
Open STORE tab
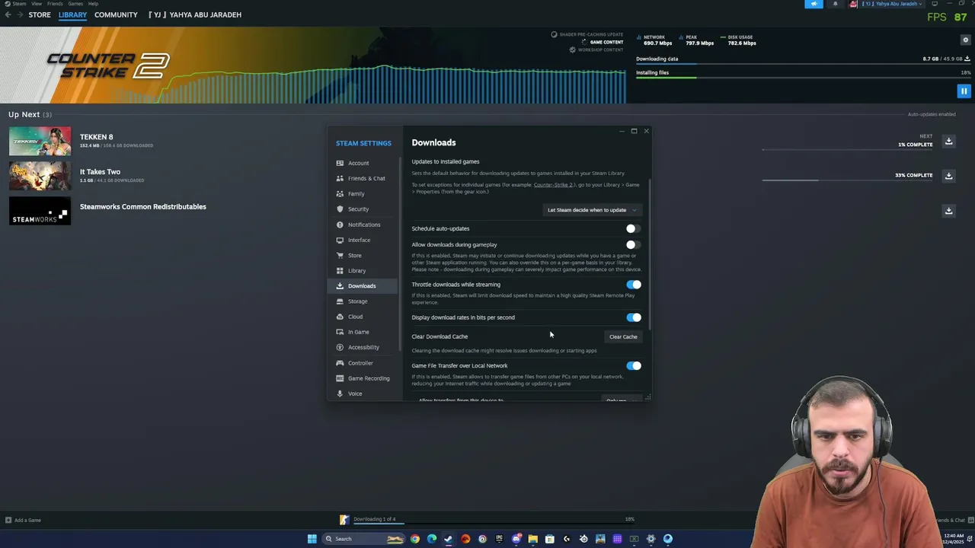pos(40,14)
